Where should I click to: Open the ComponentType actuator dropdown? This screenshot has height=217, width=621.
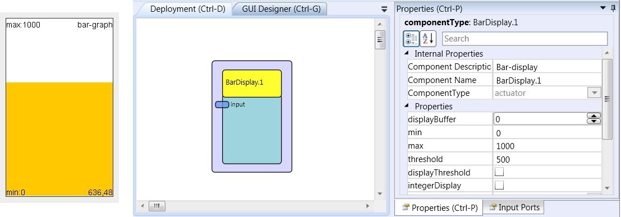pyautogui.click(x=594, y=93)
